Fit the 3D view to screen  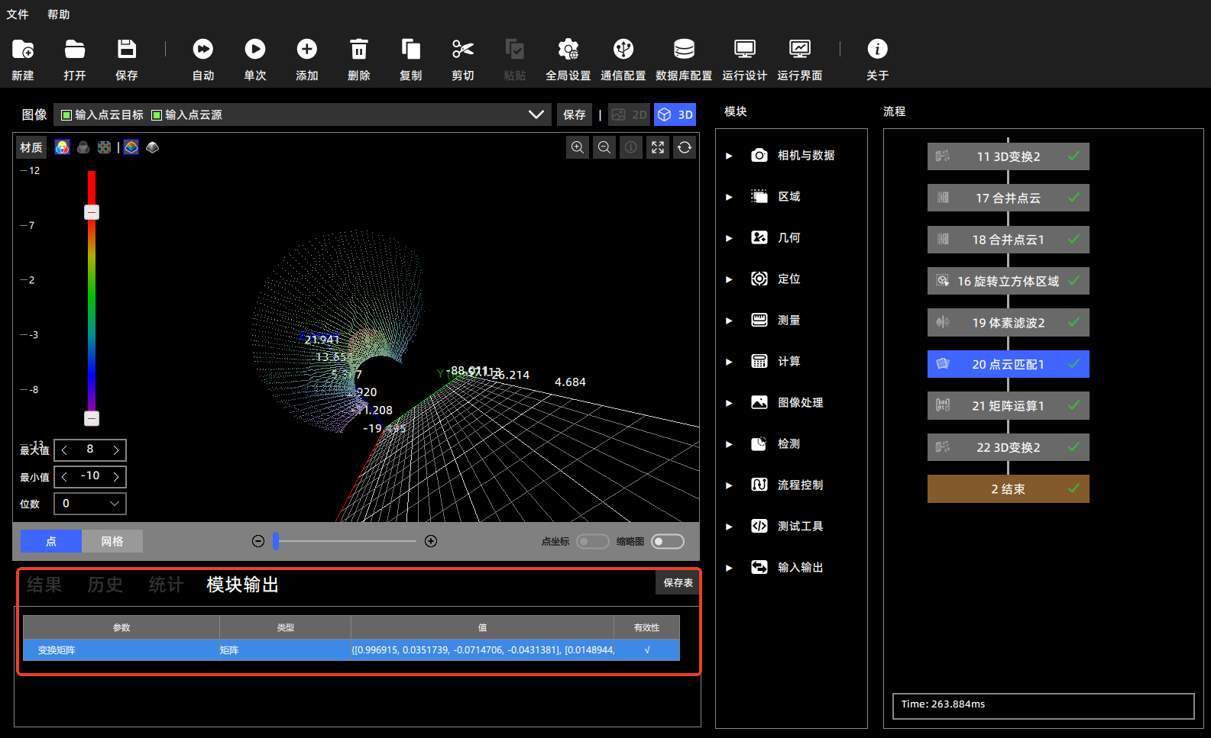tap(658, 147)
